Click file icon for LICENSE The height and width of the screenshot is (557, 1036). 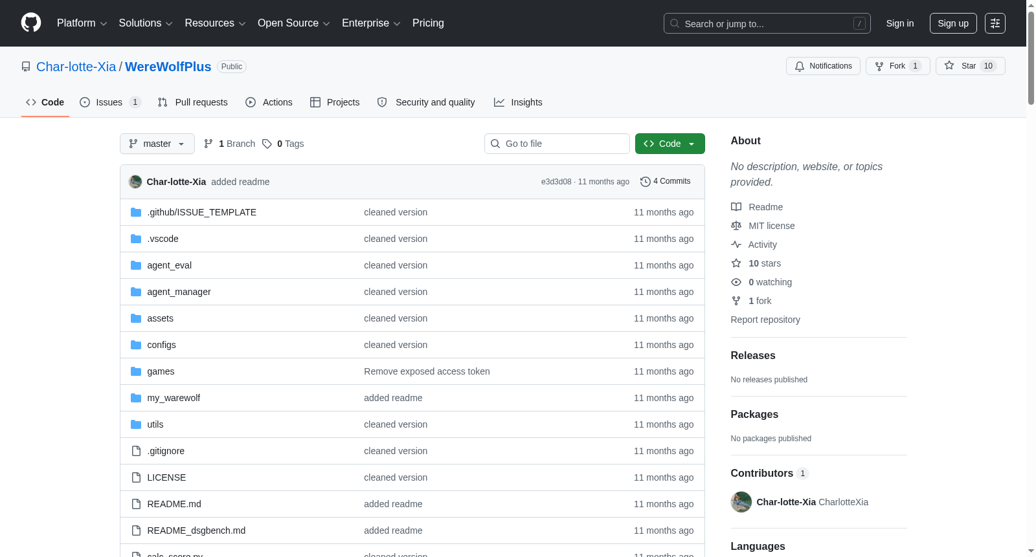click(136, 477)
